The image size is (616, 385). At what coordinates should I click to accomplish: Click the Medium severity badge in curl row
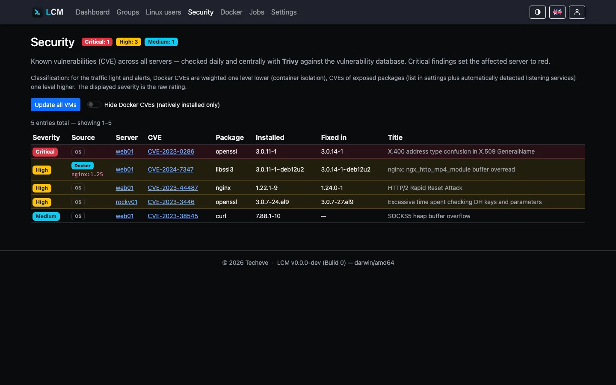[46, 216]
